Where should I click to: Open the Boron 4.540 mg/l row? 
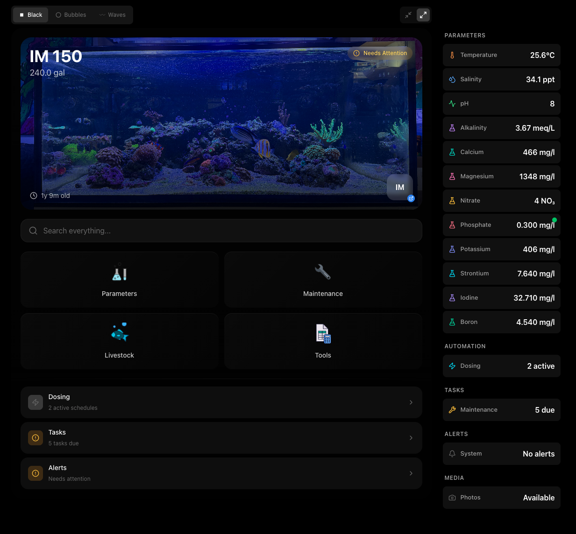(x=502, y=322)
